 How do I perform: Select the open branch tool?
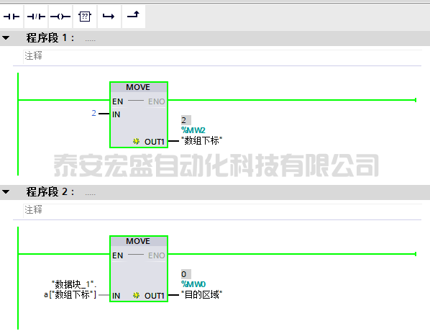pos(109,17)
